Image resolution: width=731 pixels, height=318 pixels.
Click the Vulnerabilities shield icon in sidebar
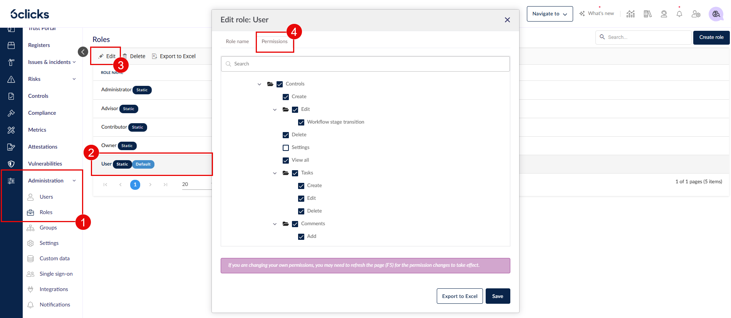click(11, 164)
